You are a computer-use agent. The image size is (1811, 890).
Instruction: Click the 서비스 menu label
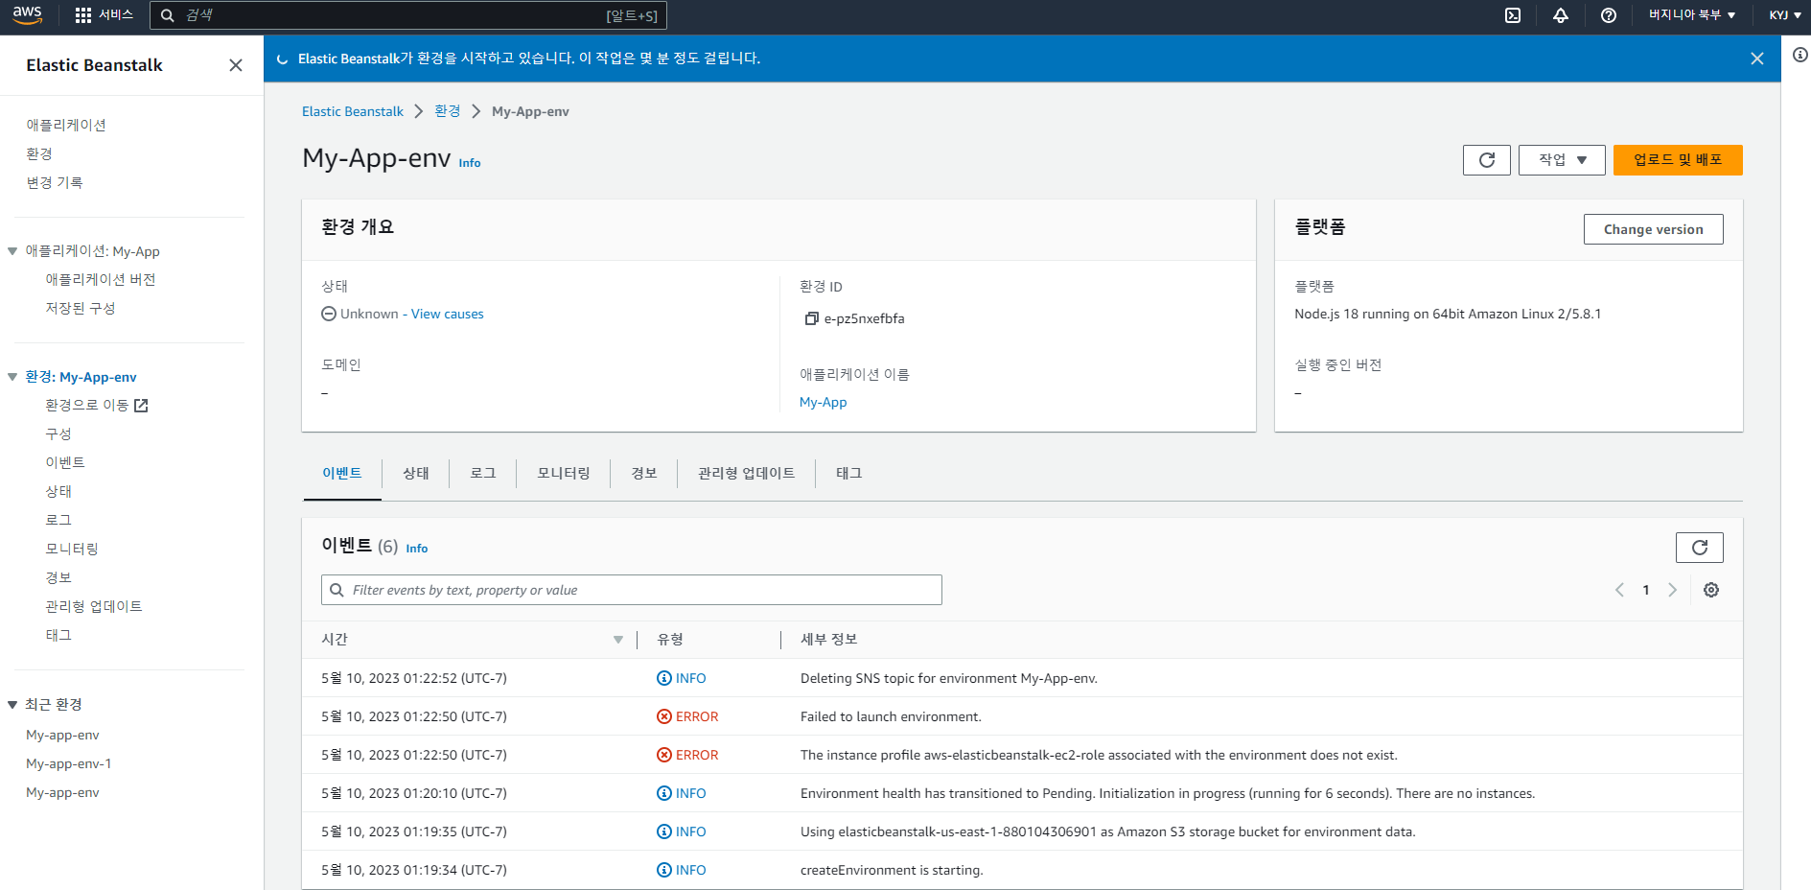click(x=116, y=15)
